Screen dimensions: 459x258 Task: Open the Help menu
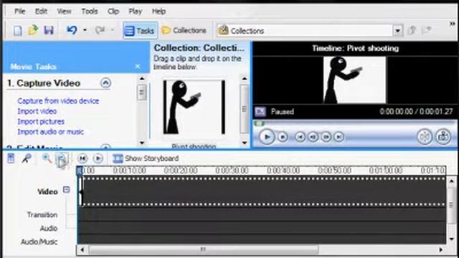159,11
